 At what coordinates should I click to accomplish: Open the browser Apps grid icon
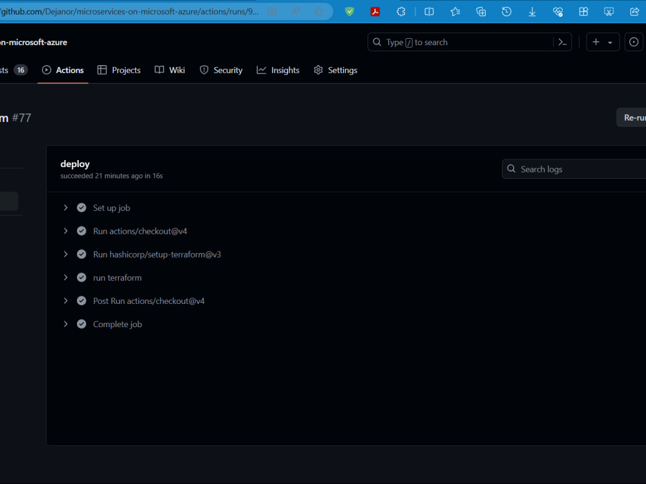coord(583,12)
